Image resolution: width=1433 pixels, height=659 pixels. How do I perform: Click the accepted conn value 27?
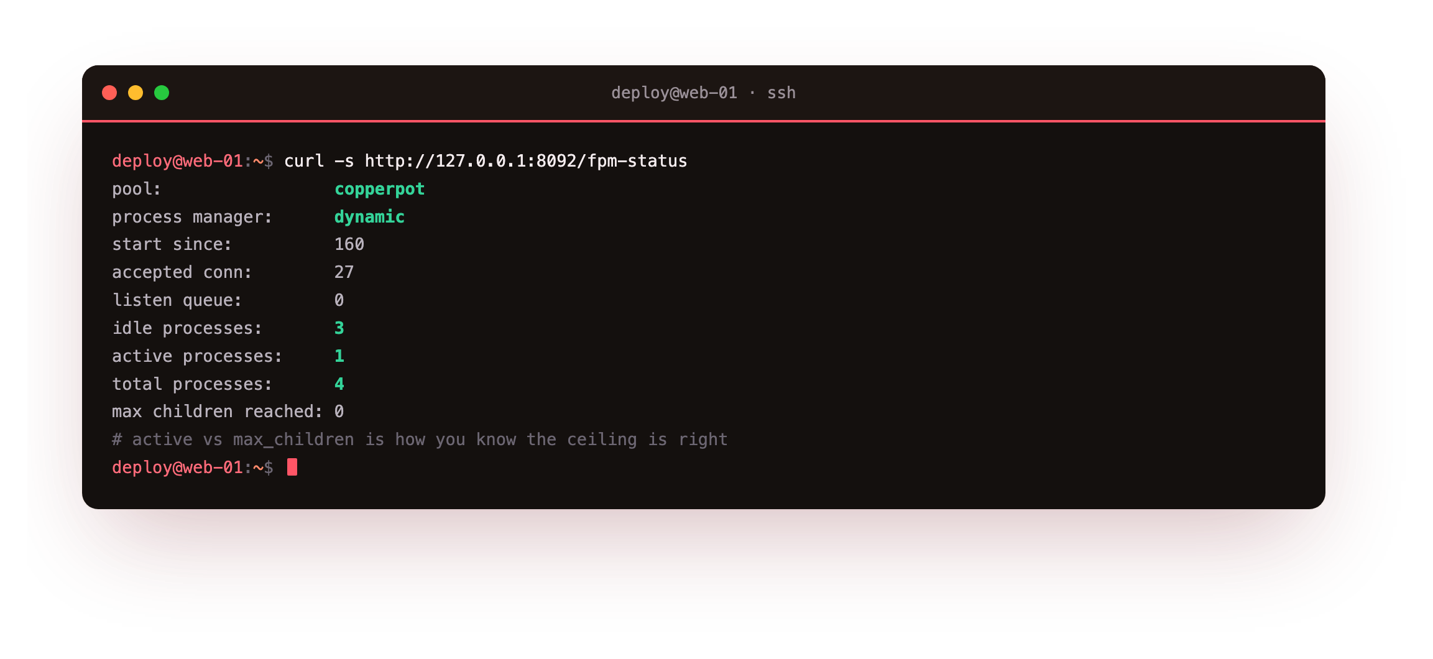344,272
